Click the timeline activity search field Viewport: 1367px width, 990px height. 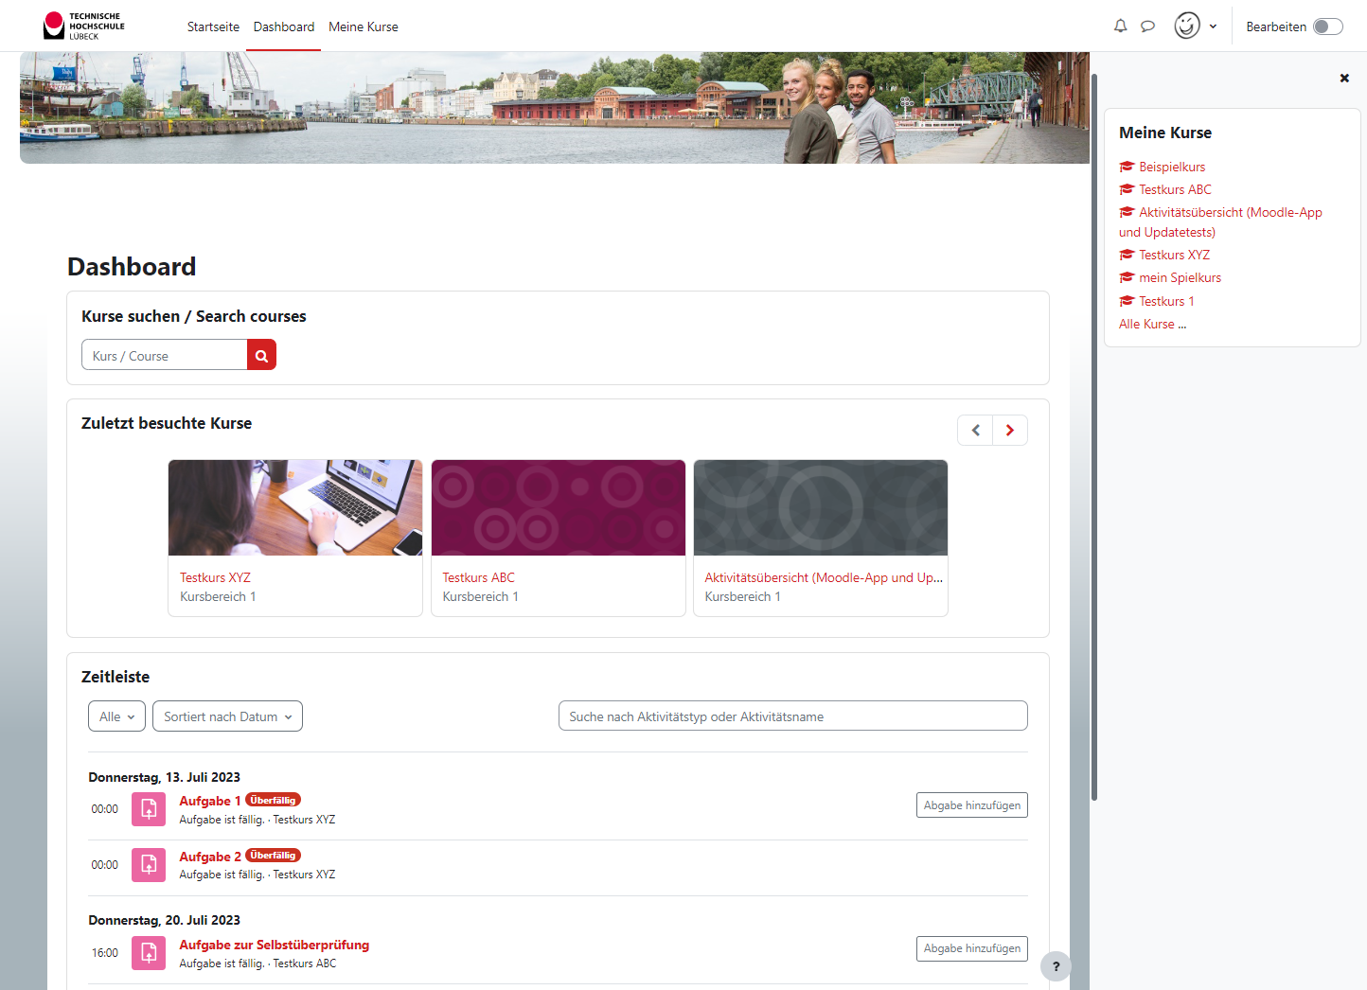click(793, 716)
